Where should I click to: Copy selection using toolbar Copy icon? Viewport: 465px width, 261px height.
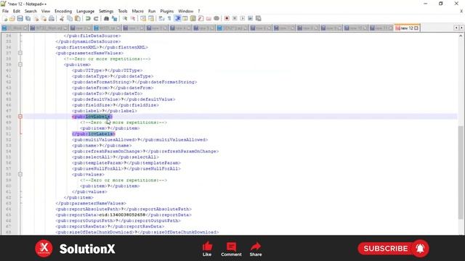click(x=70, y=19)
